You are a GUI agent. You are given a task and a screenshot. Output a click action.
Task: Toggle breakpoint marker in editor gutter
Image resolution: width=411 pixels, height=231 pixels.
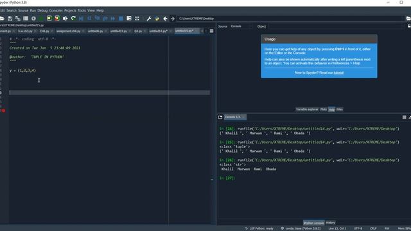3,110
